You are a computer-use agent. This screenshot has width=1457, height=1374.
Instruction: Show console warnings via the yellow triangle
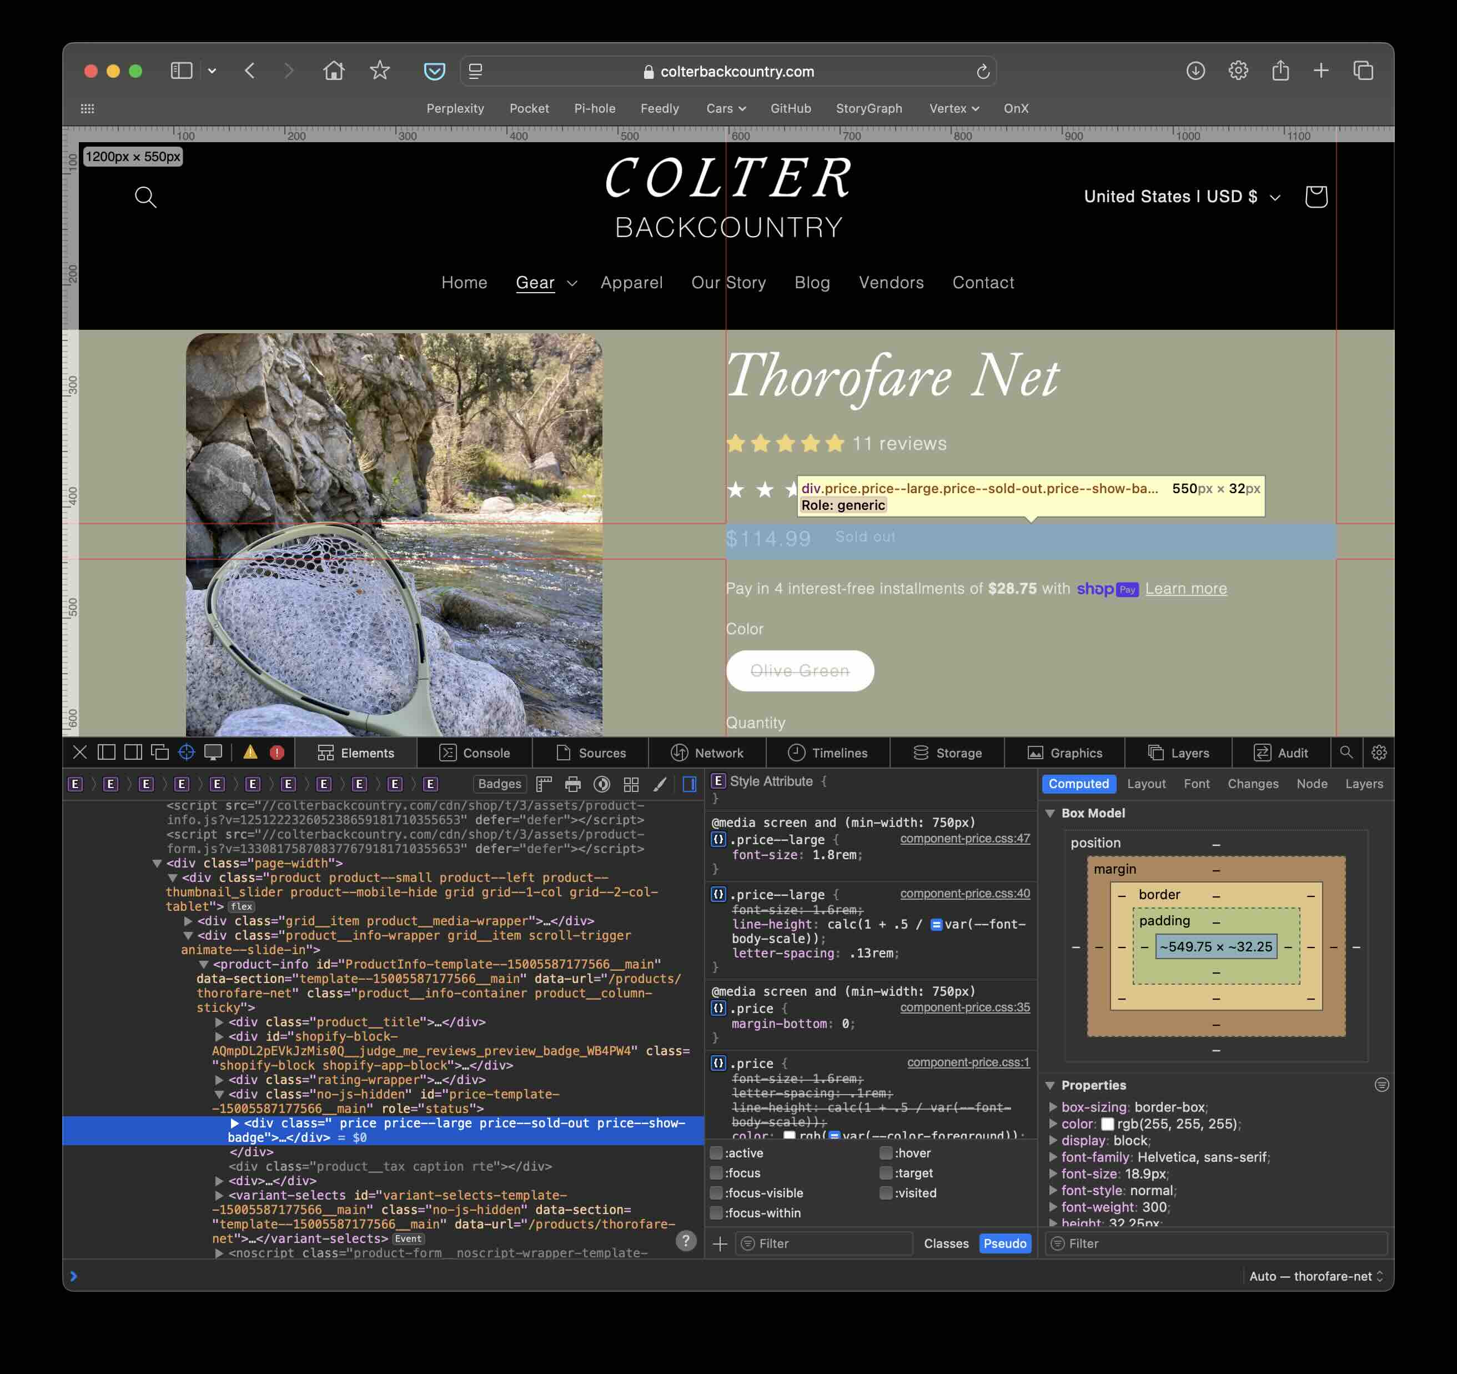[250, 752]
